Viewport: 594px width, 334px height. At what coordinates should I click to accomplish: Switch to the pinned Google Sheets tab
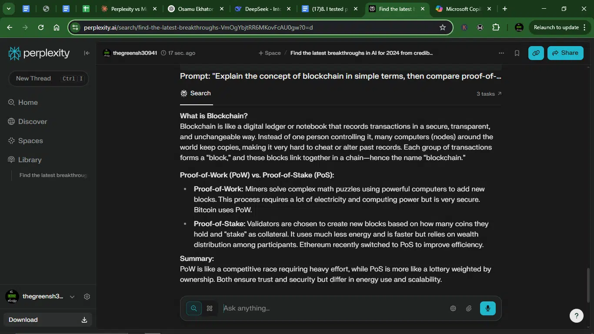(x=86, y=9)
